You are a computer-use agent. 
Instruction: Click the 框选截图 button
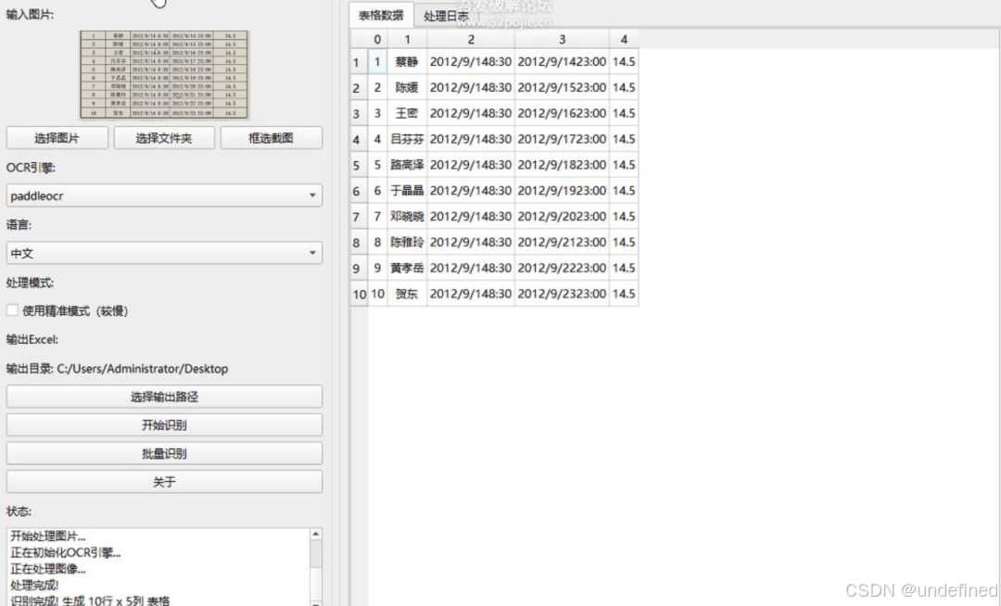(272, 138)
